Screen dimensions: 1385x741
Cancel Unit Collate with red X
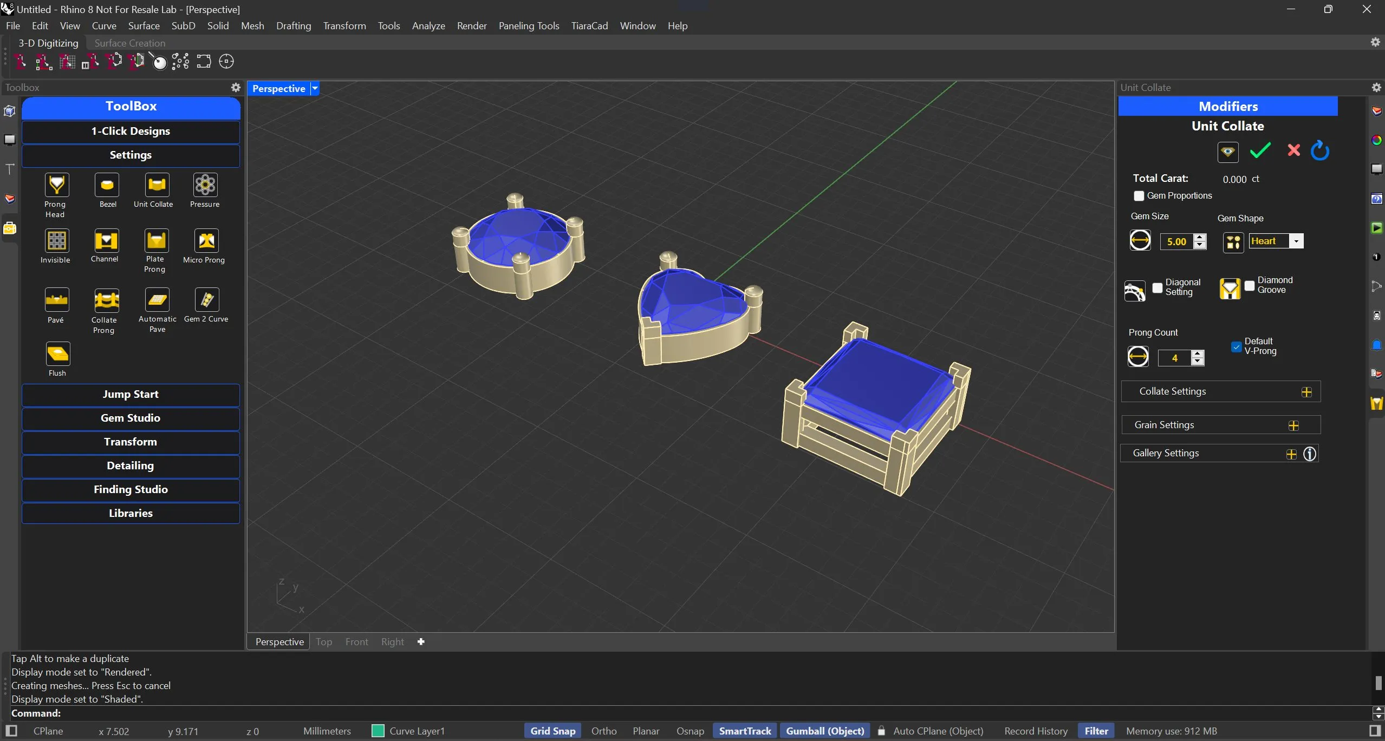tap(1293, 150)
